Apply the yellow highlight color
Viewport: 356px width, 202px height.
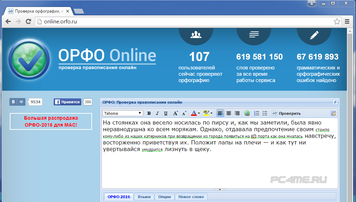coord(206,113)
